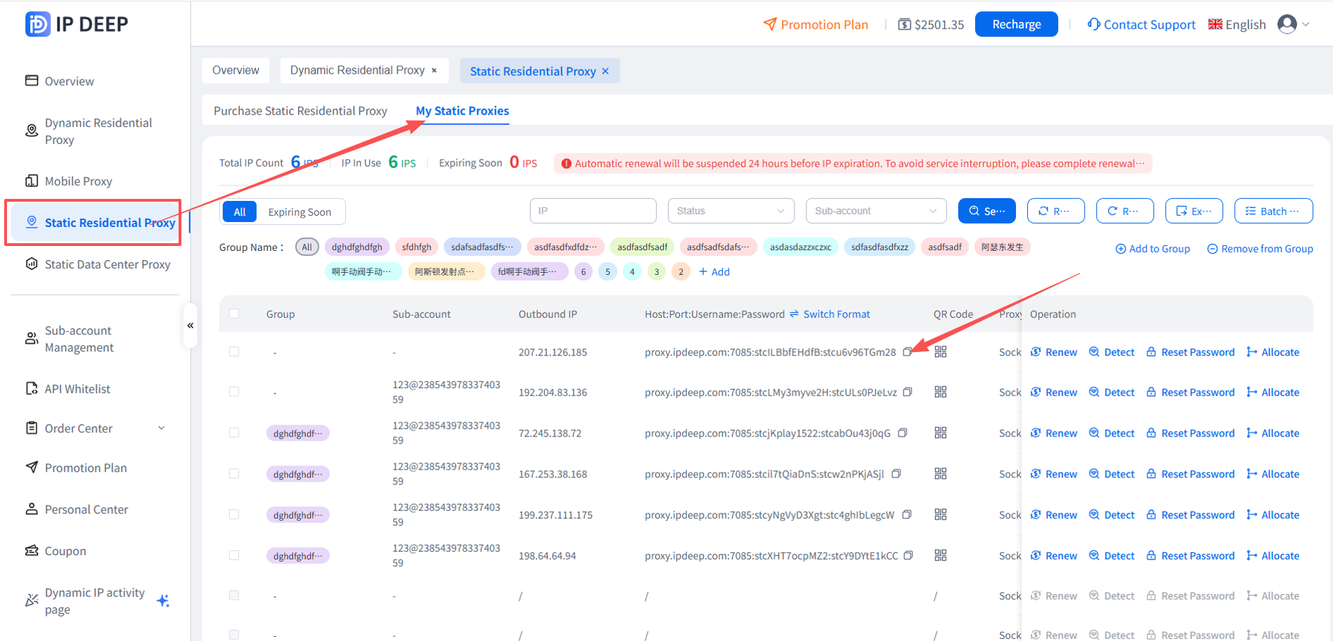This screenshot has width=1333, height=641.
Task: Click the IP search input field
Action: (593, 211)
